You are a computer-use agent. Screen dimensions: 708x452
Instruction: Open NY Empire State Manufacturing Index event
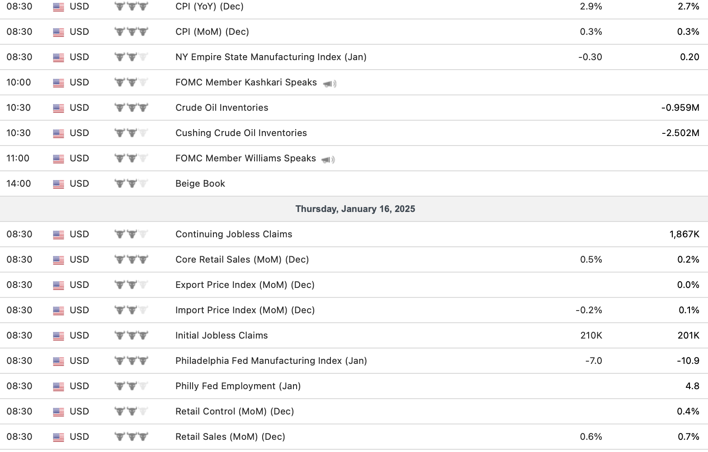271,57
